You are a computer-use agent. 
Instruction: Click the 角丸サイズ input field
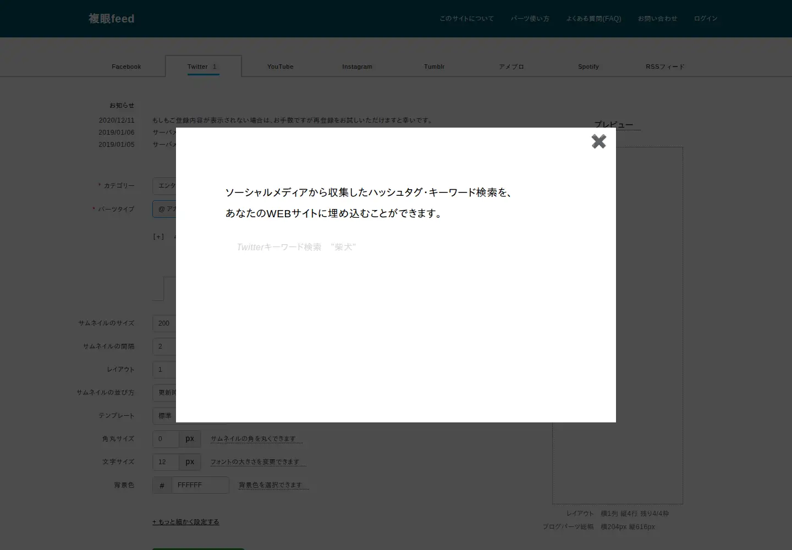coord(166,439)
